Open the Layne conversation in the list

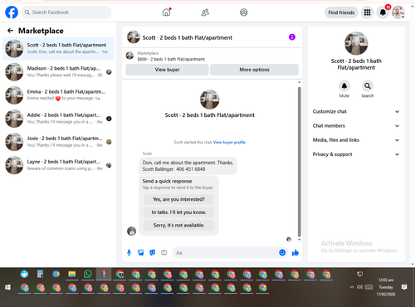point(58,165)
